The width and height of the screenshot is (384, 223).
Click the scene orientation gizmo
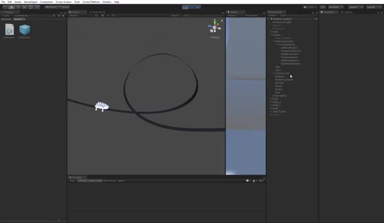215,26
